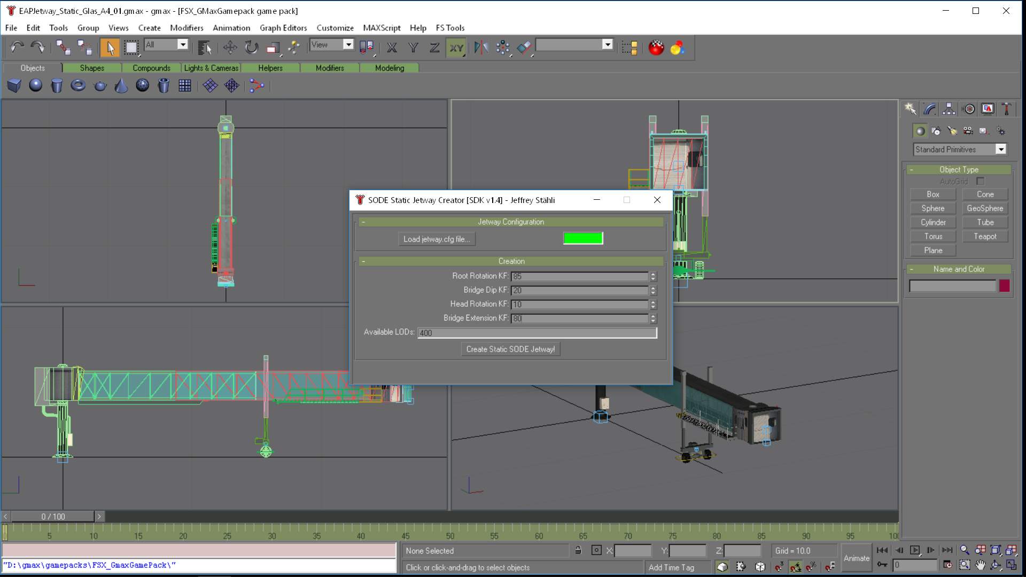Image resolution: width=1026 pixels, height=577 pixels.
Task: Open the MAXScript menu
Action: point(381,28)
